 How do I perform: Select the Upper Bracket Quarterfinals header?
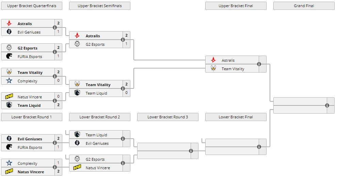32,6
